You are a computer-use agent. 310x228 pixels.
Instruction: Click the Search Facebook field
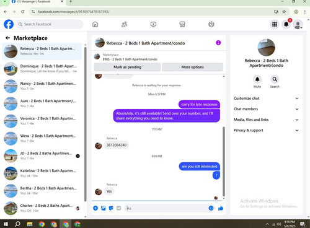50,24
